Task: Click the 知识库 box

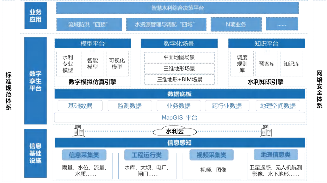Action: point(291,63)
